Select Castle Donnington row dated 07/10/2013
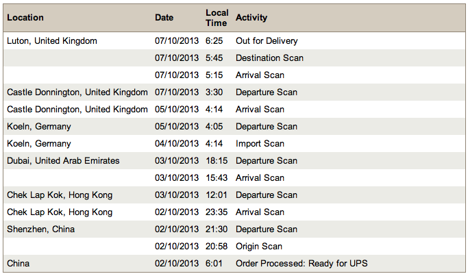This screenshot has height=274, width=468. pyautogui.click(x=77, y=92)
